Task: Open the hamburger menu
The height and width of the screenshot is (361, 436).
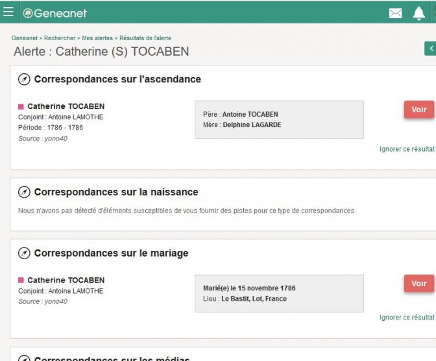Action: (8, 12)
